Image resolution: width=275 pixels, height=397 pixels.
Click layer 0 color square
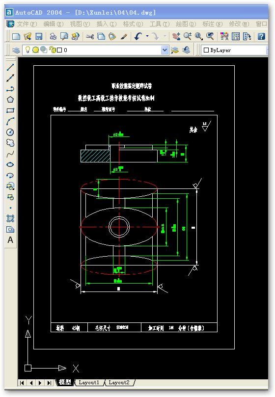[59, 50]
